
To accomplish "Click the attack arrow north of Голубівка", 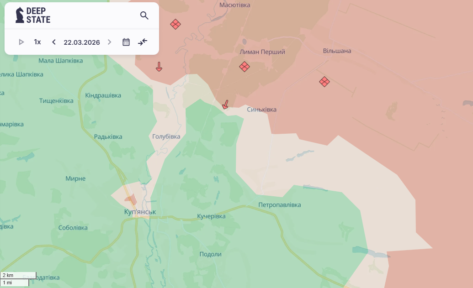I will pyautogui.click(x=159, y=67).
